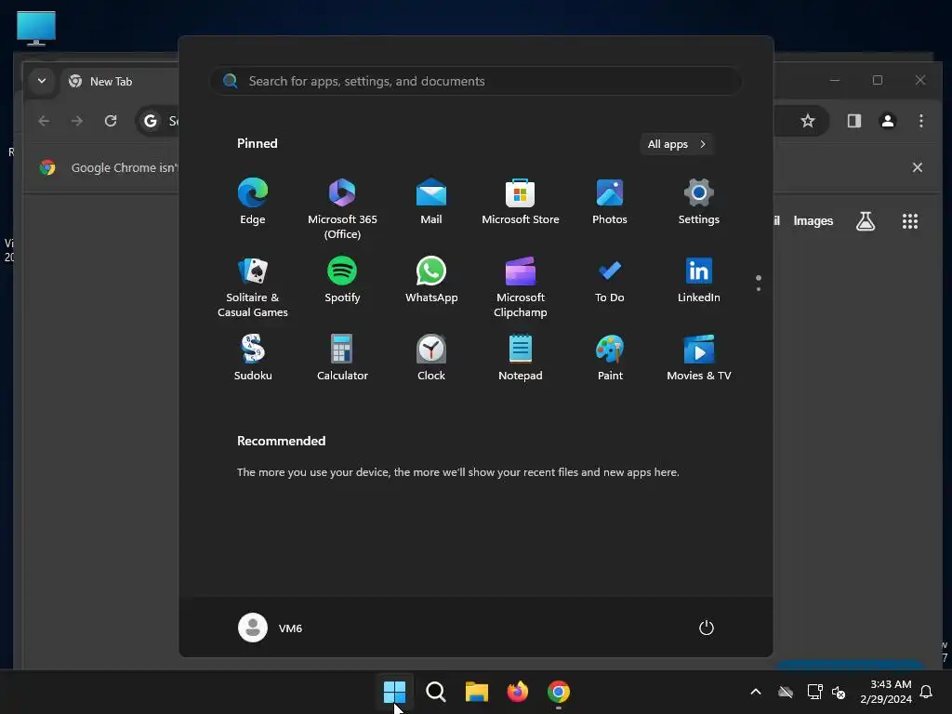Go to next page of pinned apps
This screenshot has width=952, height=714.
click(759, 289)
